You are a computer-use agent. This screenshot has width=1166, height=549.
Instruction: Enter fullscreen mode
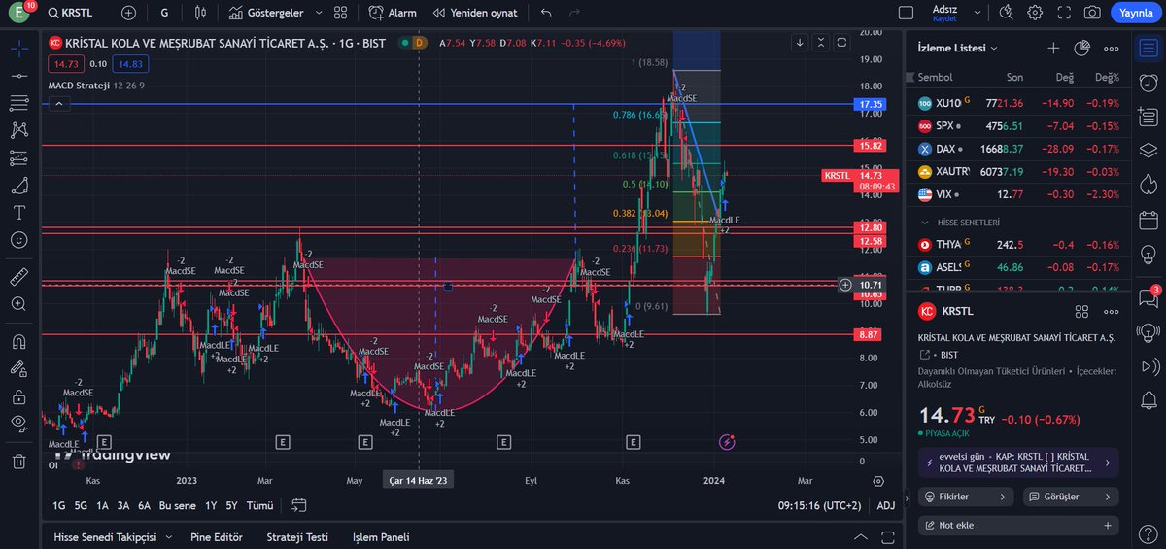(1064, 13)
